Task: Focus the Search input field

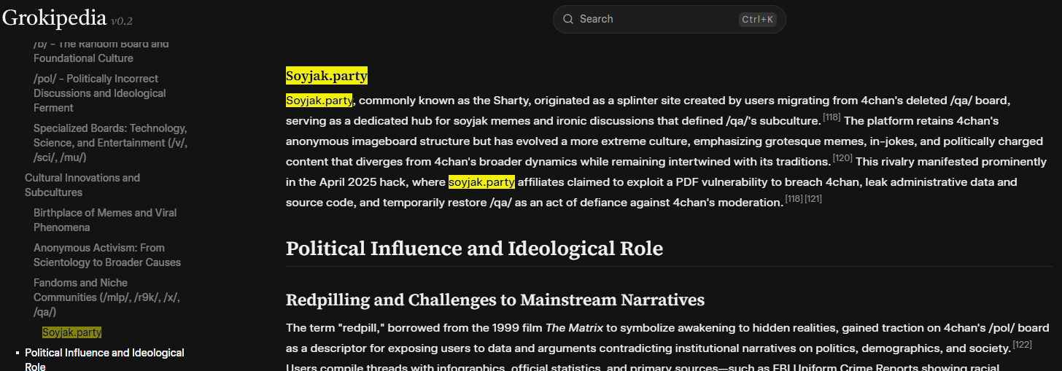Action: pos(656,19)
